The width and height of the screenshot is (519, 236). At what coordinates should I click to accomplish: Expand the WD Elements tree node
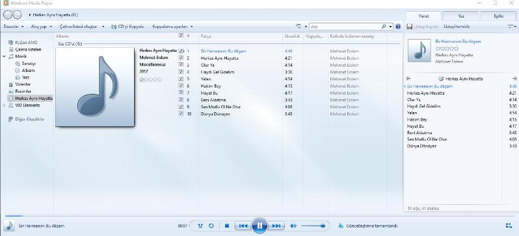(4, 105)
